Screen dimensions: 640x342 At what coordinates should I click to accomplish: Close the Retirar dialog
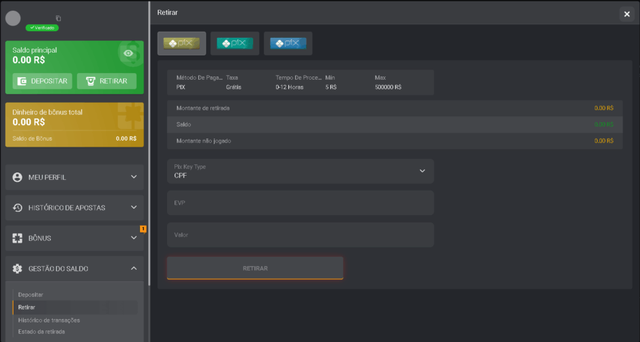pyautogui.click(x=626, y=14)
